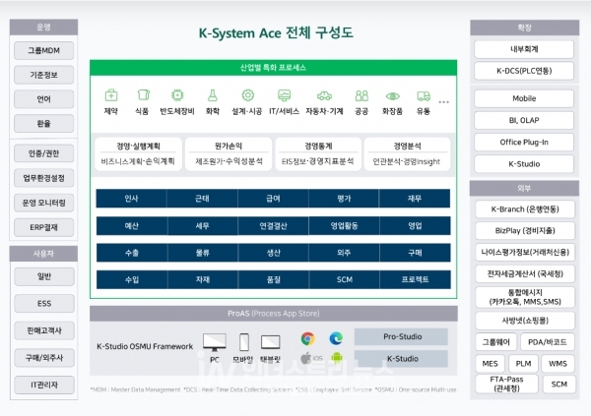The height and width of the screenshot is (416, 591).
Task: Click the 제약 pharmaceutical icon
Action: tap(110, 95)
